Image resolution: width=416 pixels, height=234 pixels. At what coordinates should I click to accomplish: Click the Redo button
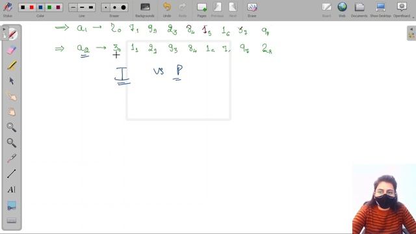[x=183, y=9]
